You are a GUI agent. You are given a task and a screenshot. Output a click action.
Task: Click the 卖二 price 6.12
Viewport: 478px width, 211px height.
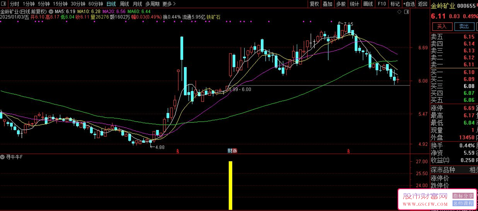click(x=469, y=58)
